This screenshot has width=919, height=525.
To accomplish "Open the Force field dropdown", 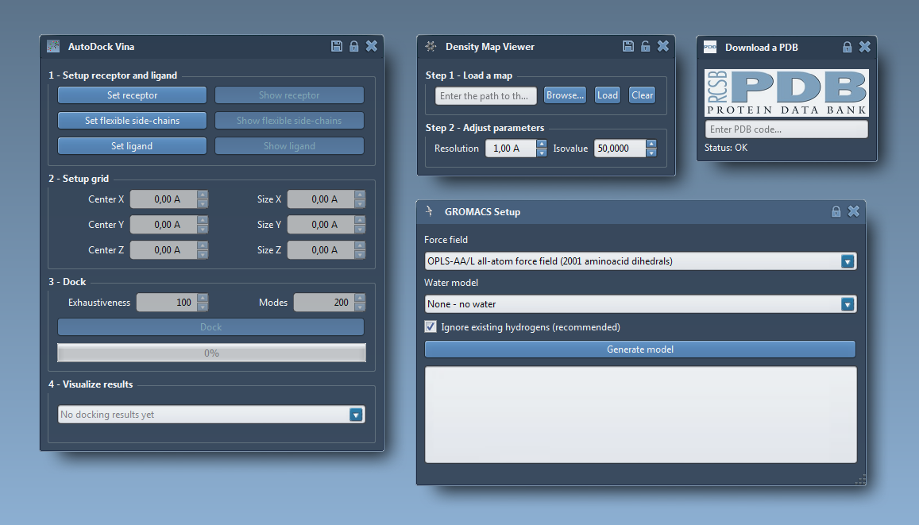I will click(x=848, y=261).
